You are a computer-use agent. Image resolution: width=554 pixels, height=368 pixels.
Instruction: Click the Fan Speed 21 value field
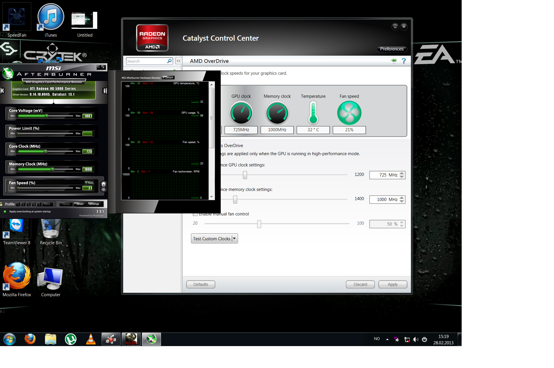88,188
